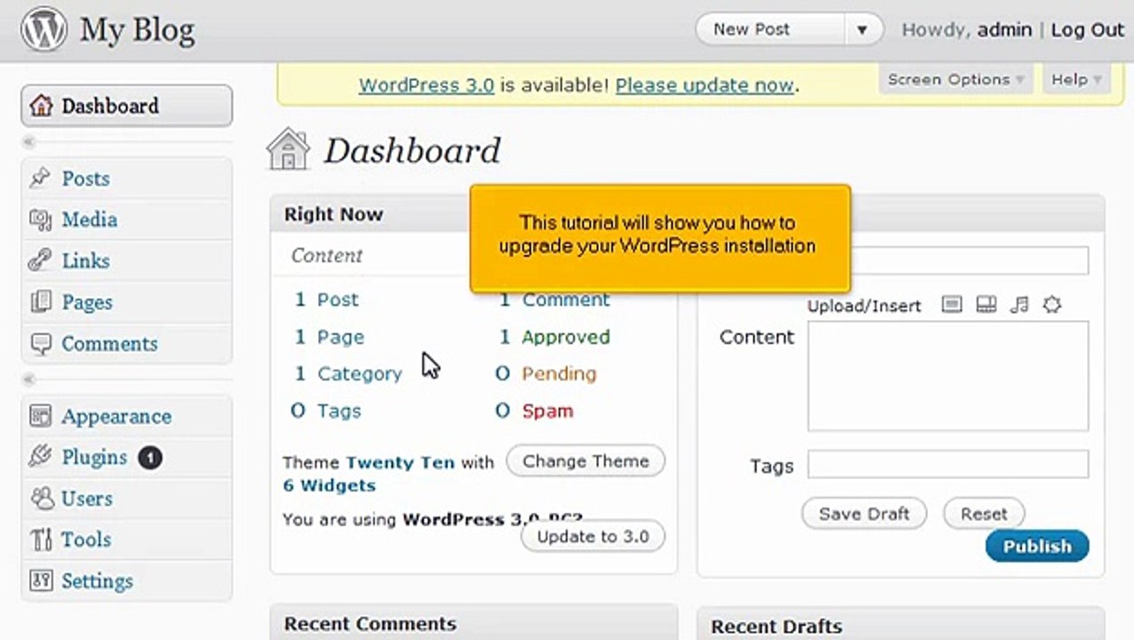Image resolution: width=1134 pixels, height=640 pixels.
Task: Click the Users icon in sidebar
Action: [40, 499]
